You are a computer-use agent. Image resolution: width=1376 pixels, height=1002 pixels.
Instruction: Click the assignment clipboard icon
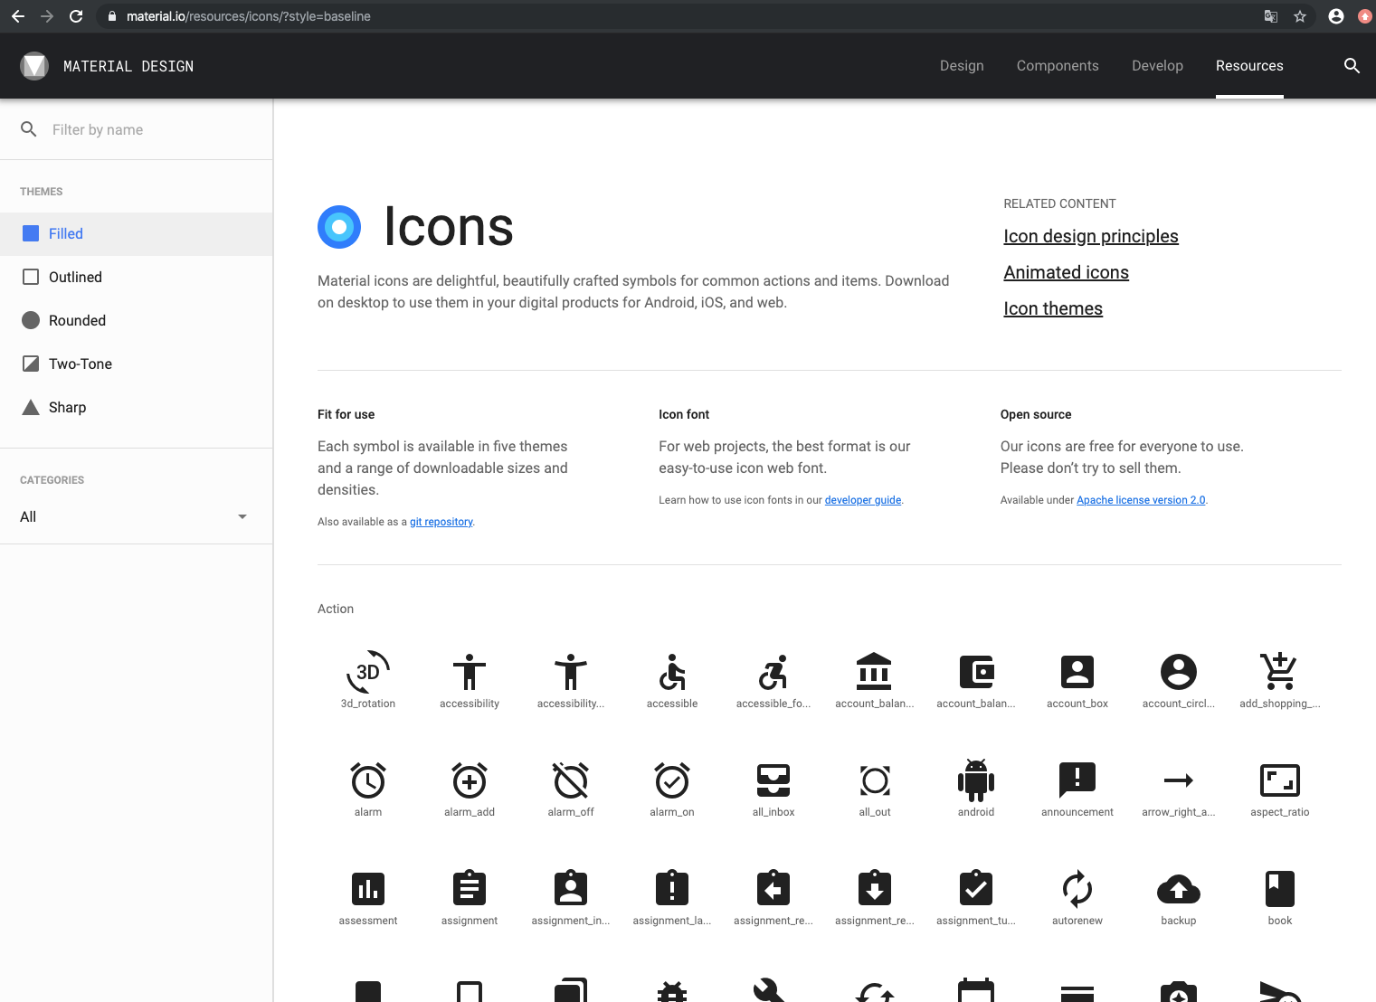(470, 889)
